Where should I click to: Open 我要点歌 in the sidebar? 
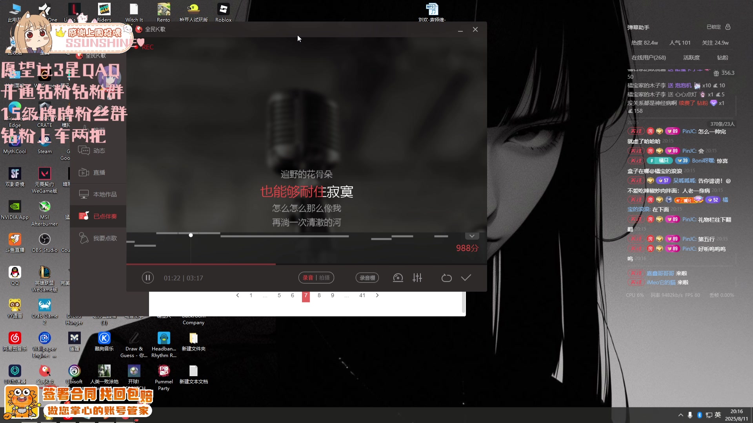point(98,239)
